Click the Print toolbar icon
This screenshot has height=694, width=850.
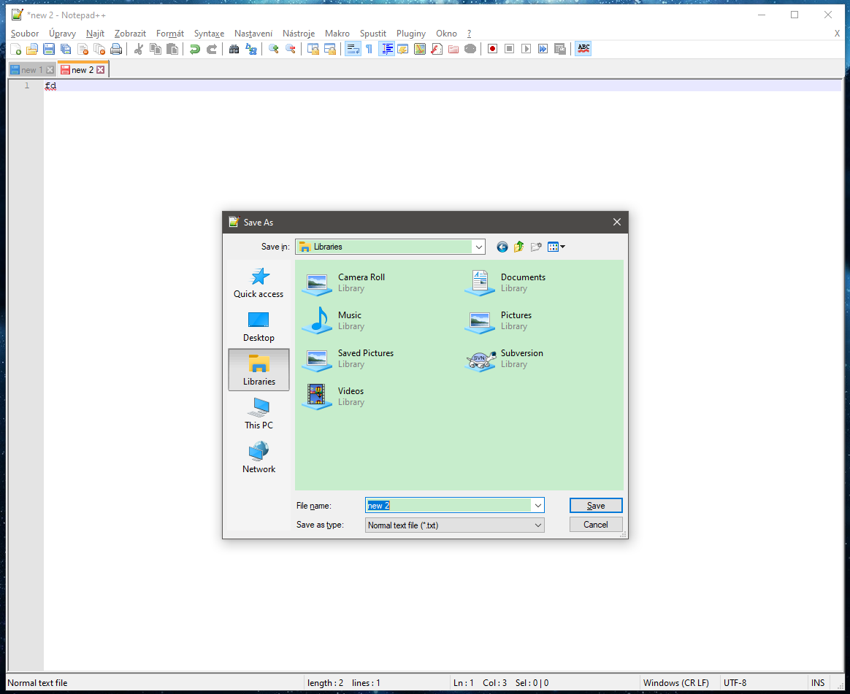pyautogui.click(x=116, y=49)
